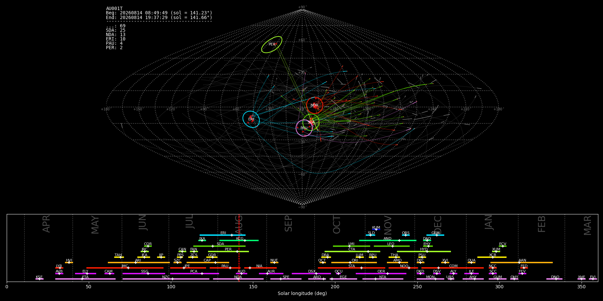603x301 pixels.
Task: Click the LYR shower timeline marker
Action: coord(60,268)
